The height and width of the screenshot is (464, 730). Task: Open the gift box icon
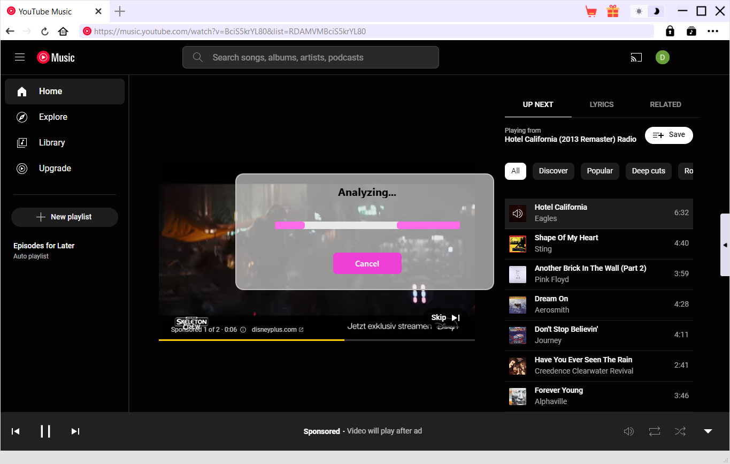[x=612, y=11]
